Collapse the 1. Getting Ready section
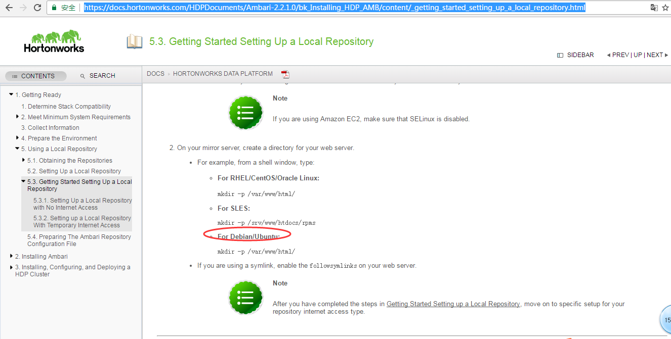 [x=11, y=94]
